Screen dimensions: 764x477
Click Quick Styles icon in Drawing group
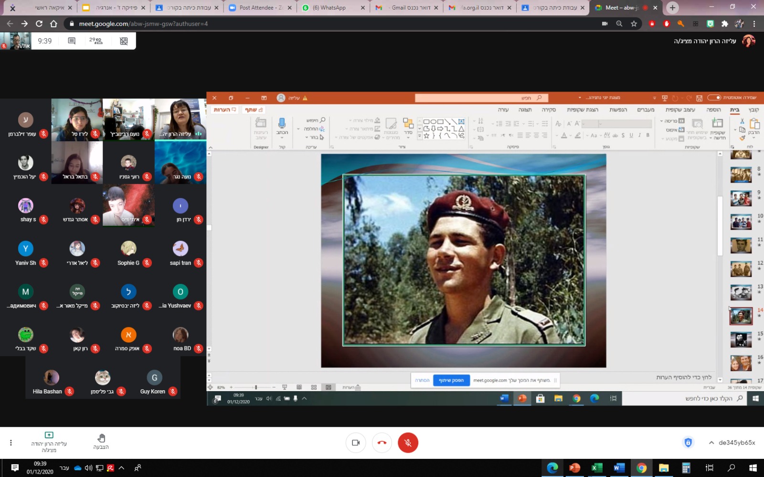tap(391, 124)
